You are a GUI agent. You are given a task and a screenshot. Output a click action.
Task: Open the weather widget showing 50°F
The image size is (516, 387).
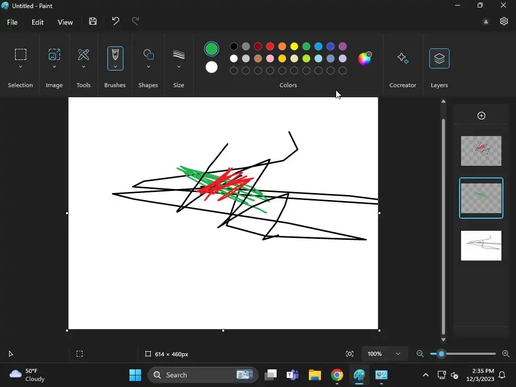[x=27, y=375]
